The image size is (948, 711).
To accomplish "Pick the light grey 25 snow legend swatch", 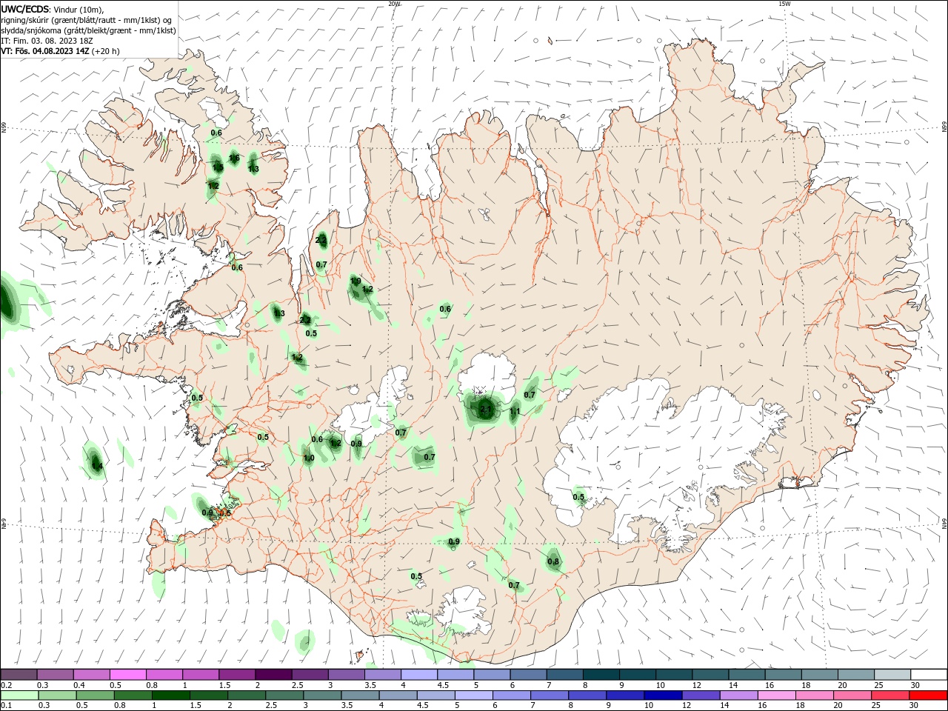I will click(x=892, y=675).
